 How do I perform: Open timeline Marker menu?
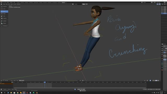pos(16,89)
